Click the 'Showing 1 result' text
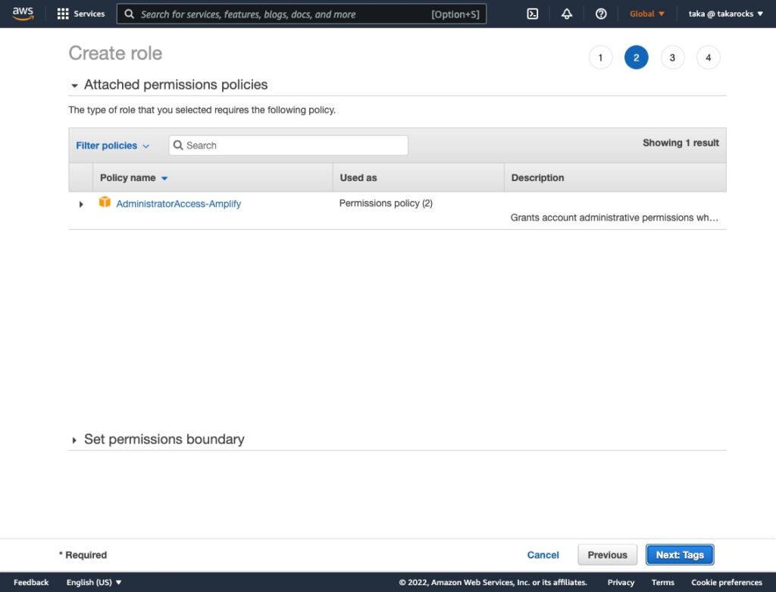 [681, 143]
